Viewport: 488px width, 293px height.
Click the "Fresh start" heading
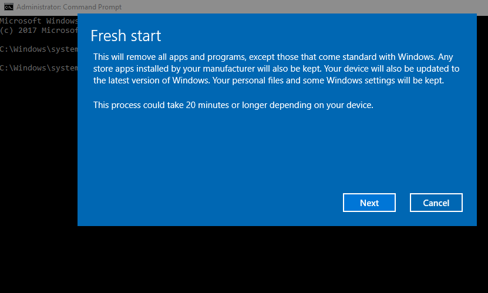(125, 35)
